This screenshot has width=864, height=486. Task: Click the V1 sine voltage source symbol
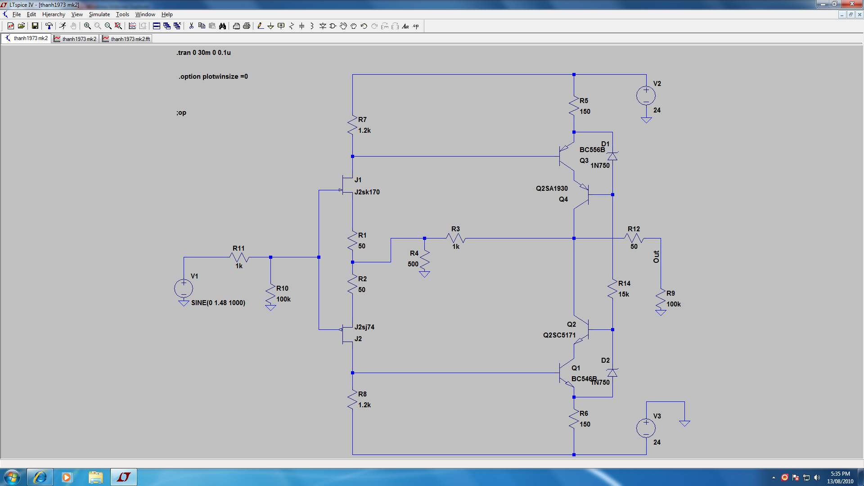(x=184, y=288)
